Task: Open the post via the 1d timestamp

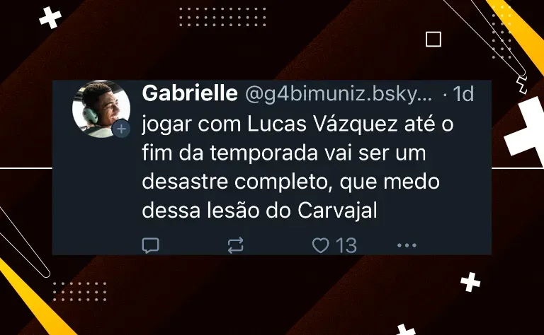Action: (x=463, y=93)
